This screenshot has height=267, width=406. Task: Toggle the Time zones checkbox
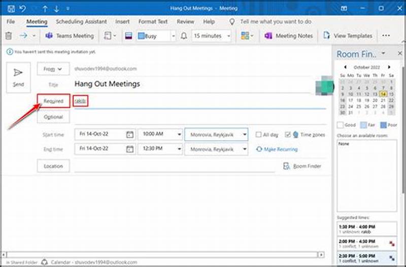287,135
